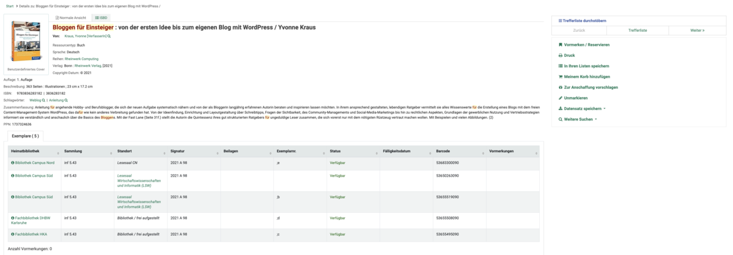Open Lesesaal Wirtschaftswissenschaften location in row 53650263090

[139, 180]
